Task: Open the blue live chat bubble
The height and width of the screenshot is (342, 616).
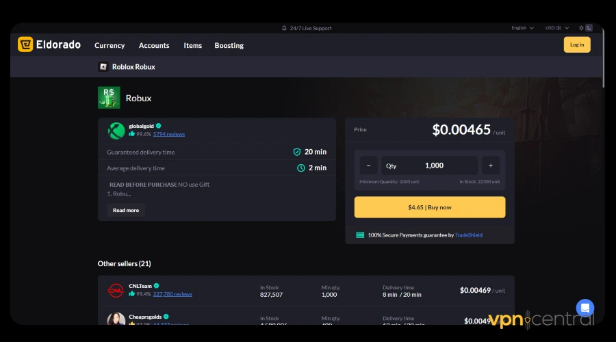Action: pos(585,308)
